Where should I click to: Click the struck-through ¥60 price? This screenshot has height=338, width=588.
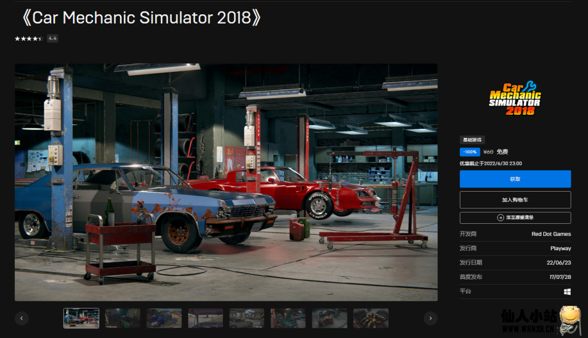[488, 151]
